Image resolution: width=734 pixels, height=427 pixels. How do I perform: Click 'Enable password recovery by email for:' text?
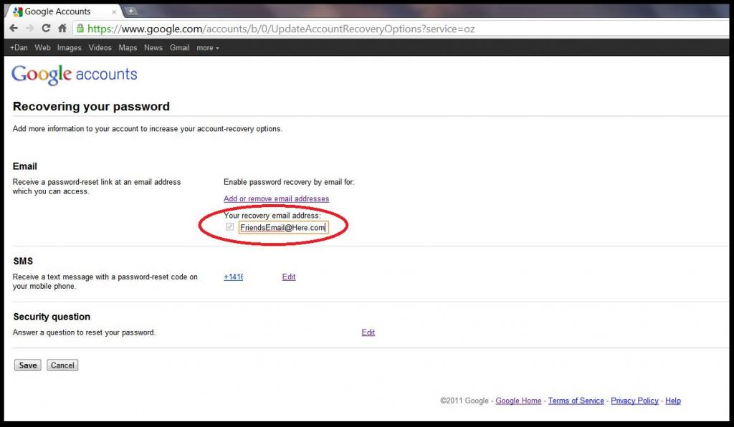pyautogui.click(x=289, y=182)
